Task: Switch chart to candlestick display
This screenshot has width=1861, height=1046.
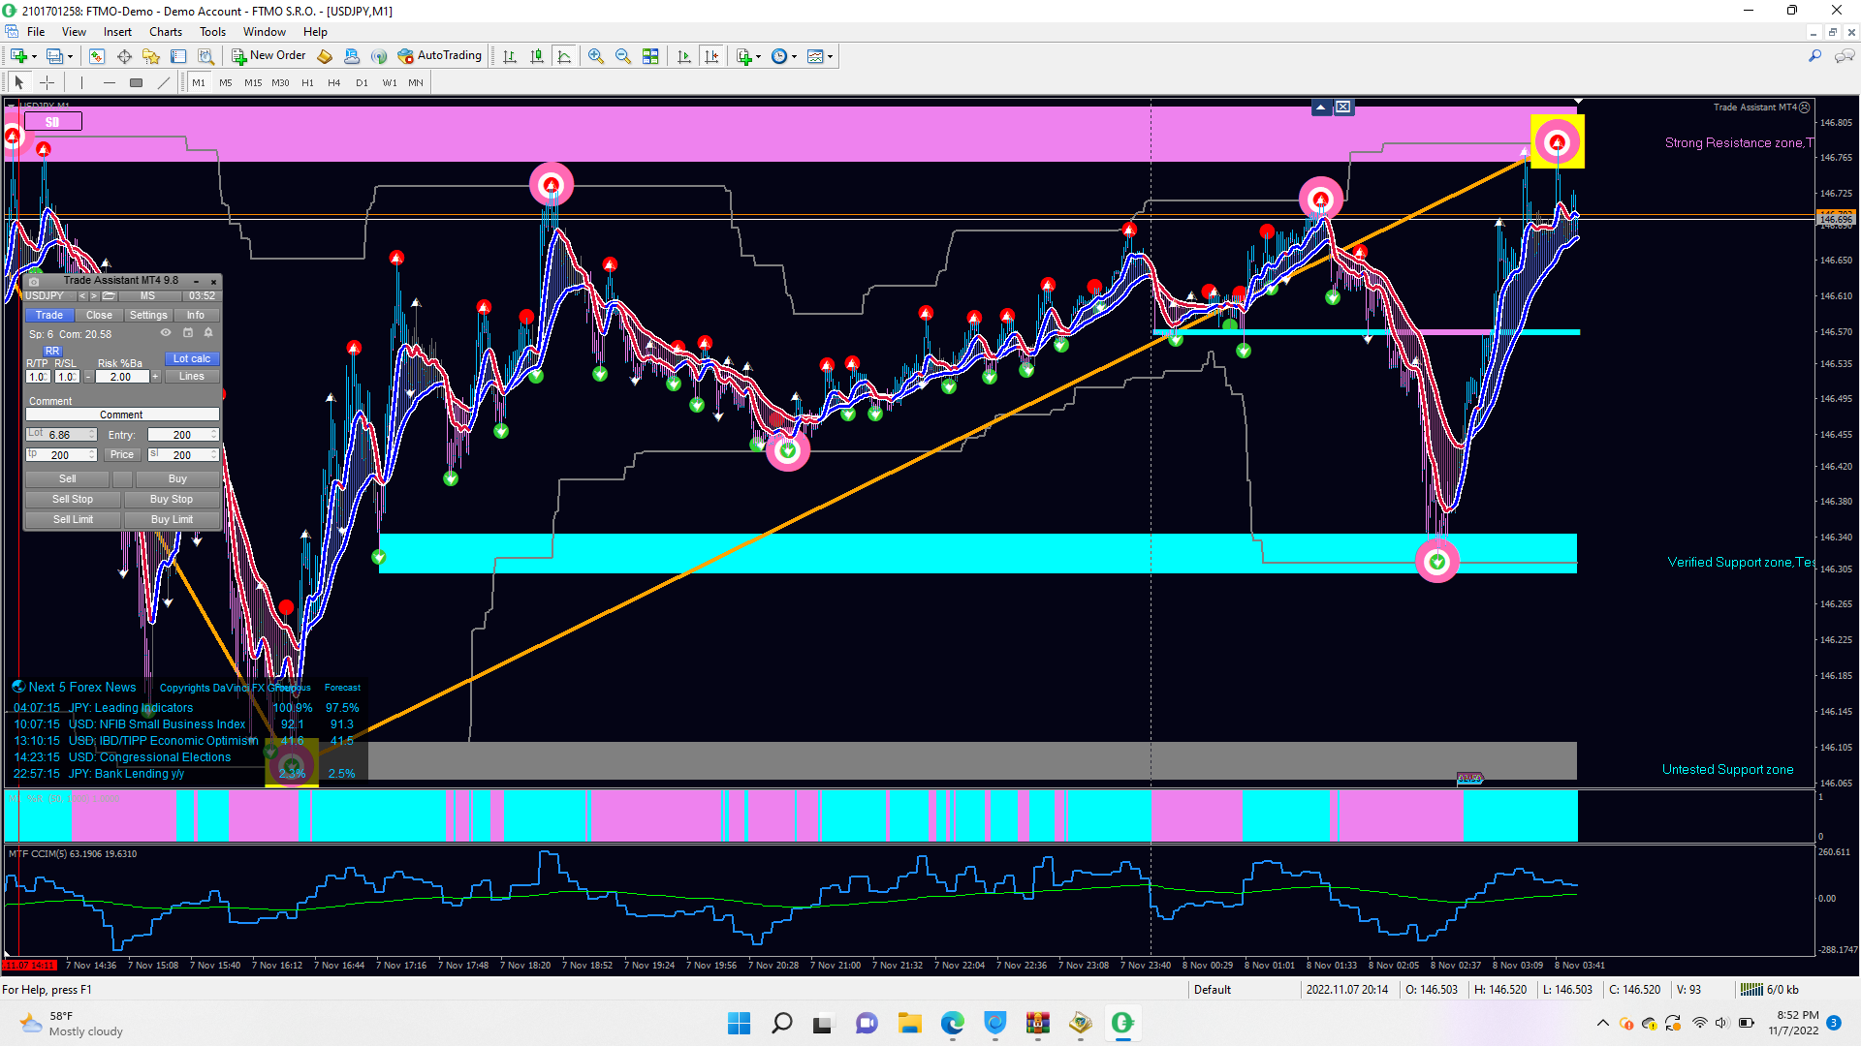Action: (537, 56)
